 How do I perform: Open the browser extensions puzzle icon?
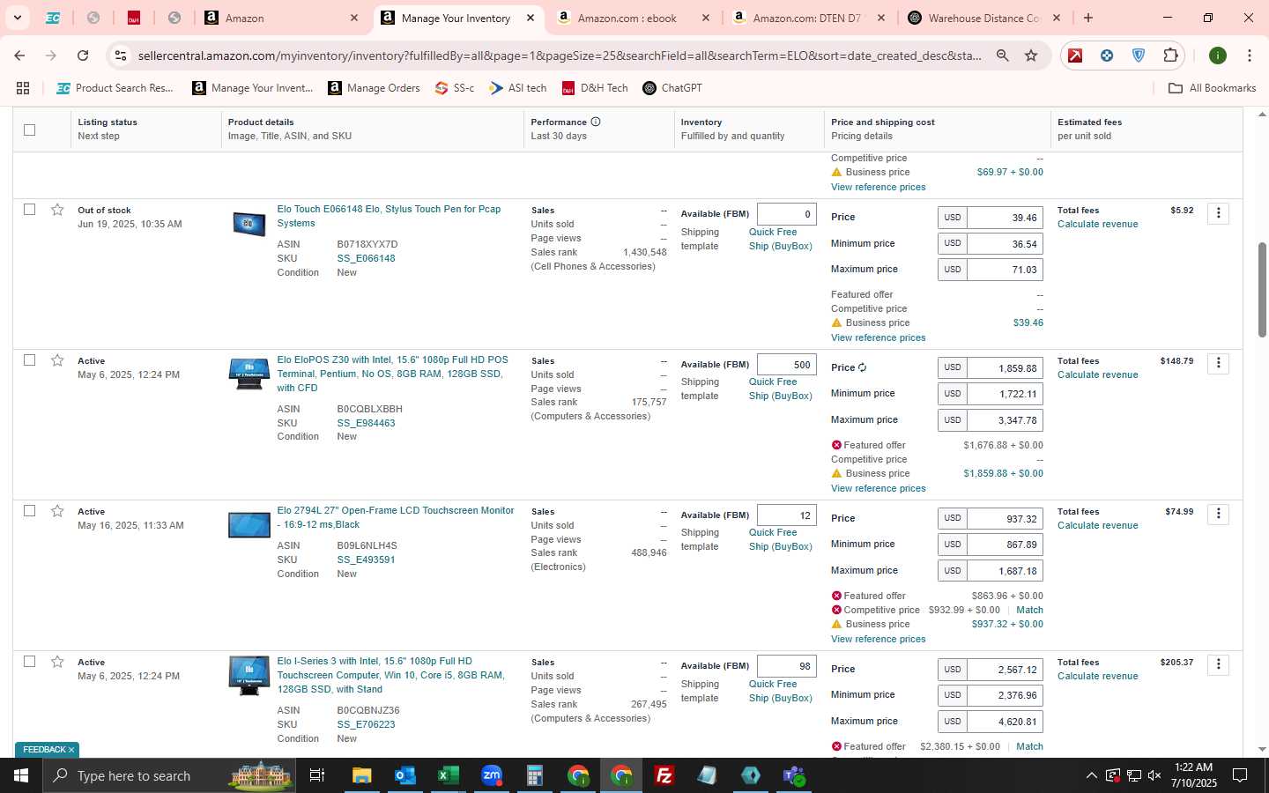pyautogui.click(x=1170, y=56)
